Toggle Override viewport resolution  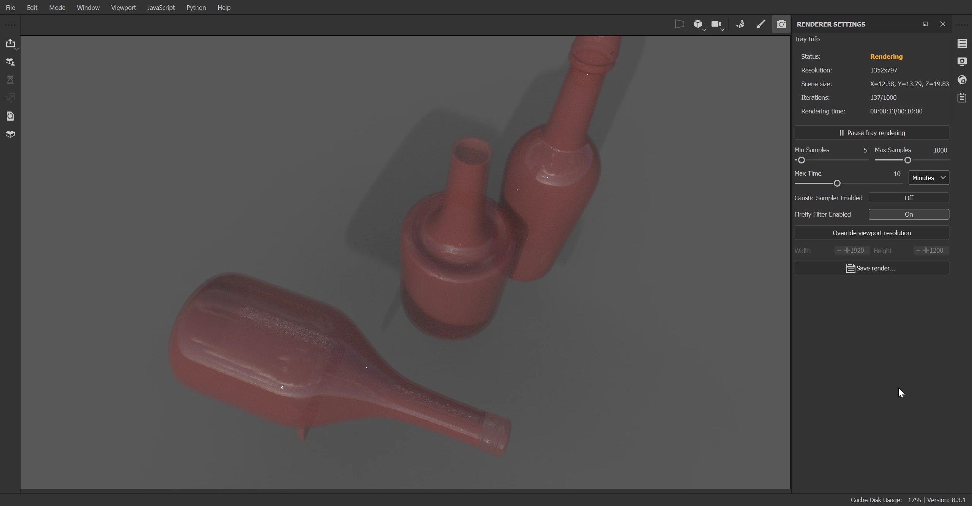(x=871, y=233)
